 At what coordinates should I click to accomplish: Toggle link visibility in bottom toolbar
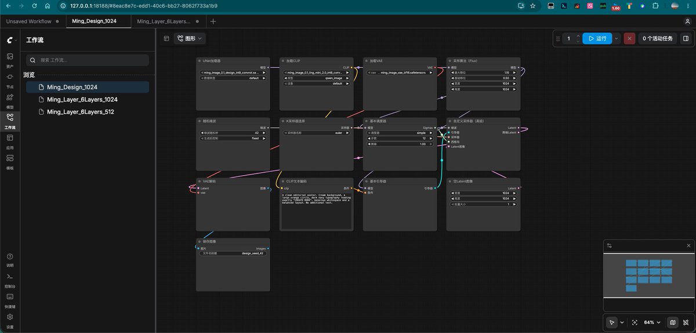tap(686, 322)
